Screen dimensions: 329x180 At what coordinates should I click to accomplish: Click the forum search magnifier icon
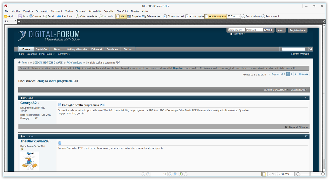(x=310, y=49)
